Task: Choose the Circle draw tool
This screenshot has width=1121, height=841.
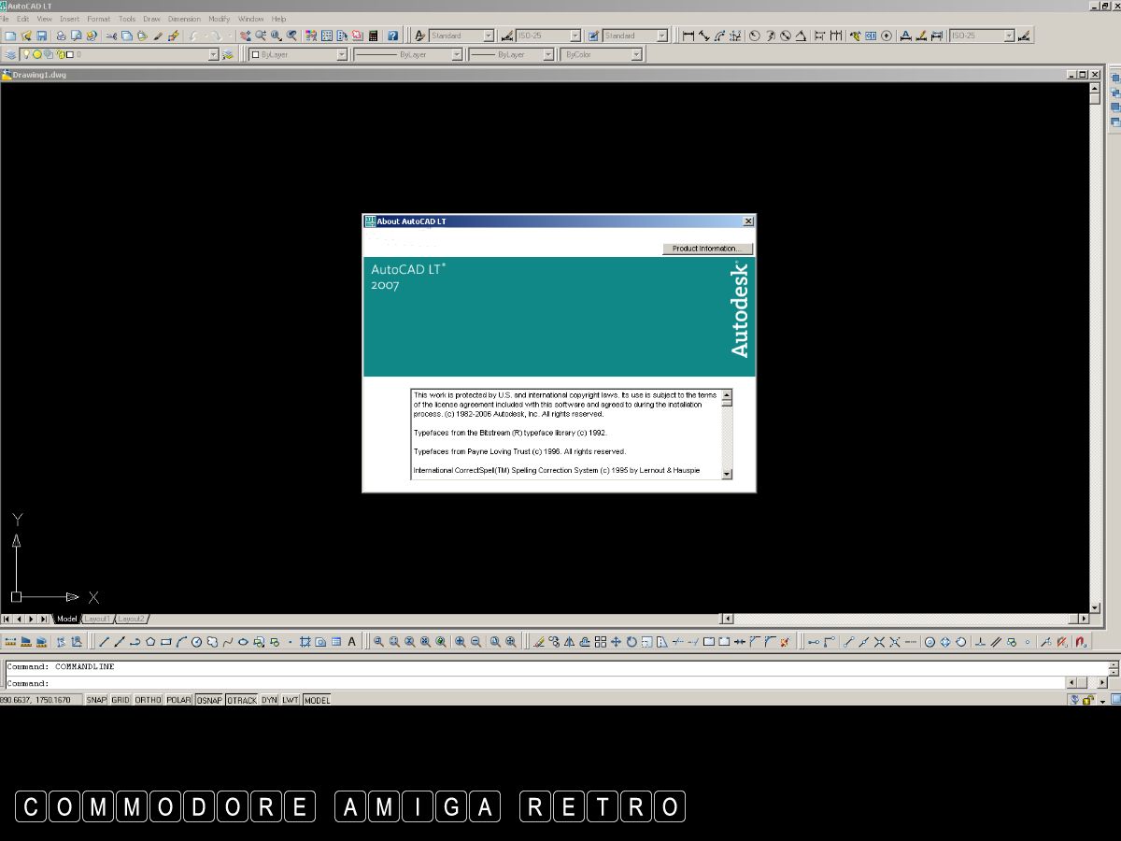Action: (196, 642)
